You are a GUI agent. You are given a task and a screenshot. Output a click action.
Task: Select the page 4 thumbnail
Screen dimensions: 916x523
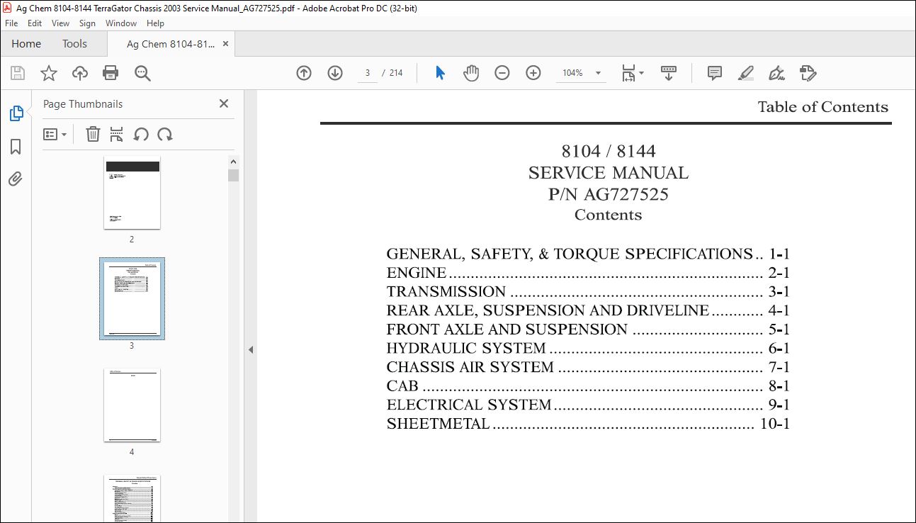click(x=132, y=405)
